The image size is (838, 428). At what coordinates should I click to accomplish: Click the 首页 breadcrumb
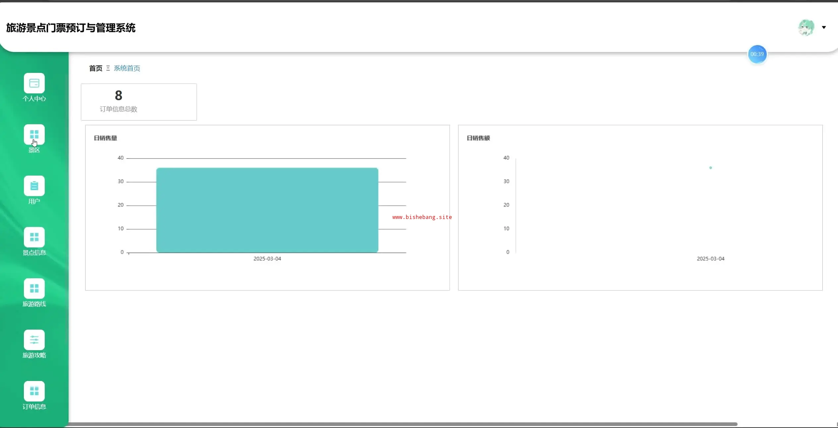(x=95, y=68)
